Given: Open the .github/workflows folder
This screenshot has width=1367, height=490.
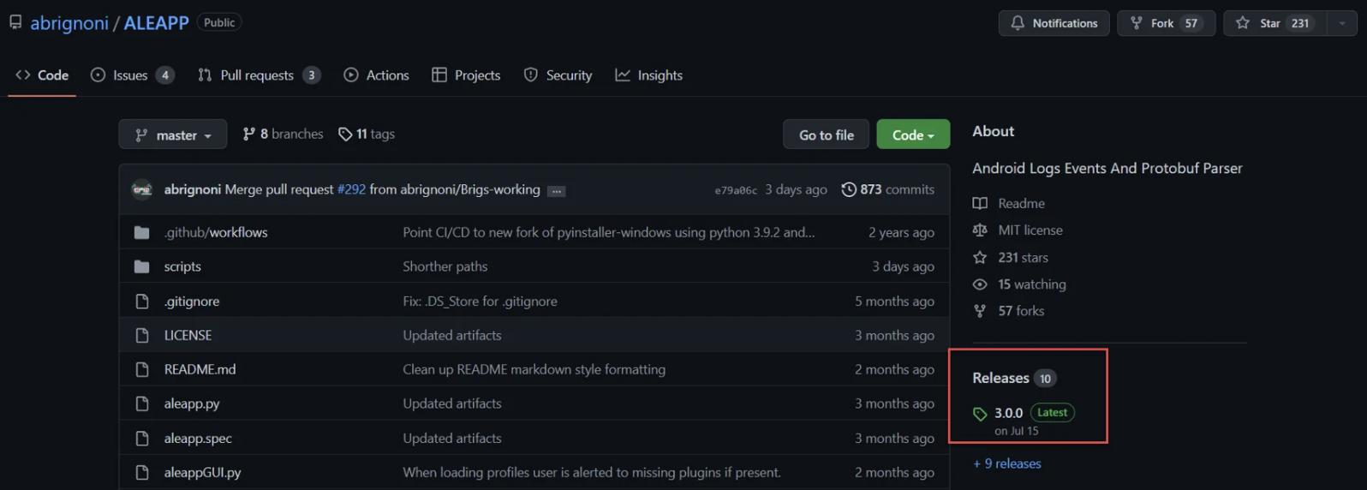Looking at the screenshot, I should pos(216,232).
